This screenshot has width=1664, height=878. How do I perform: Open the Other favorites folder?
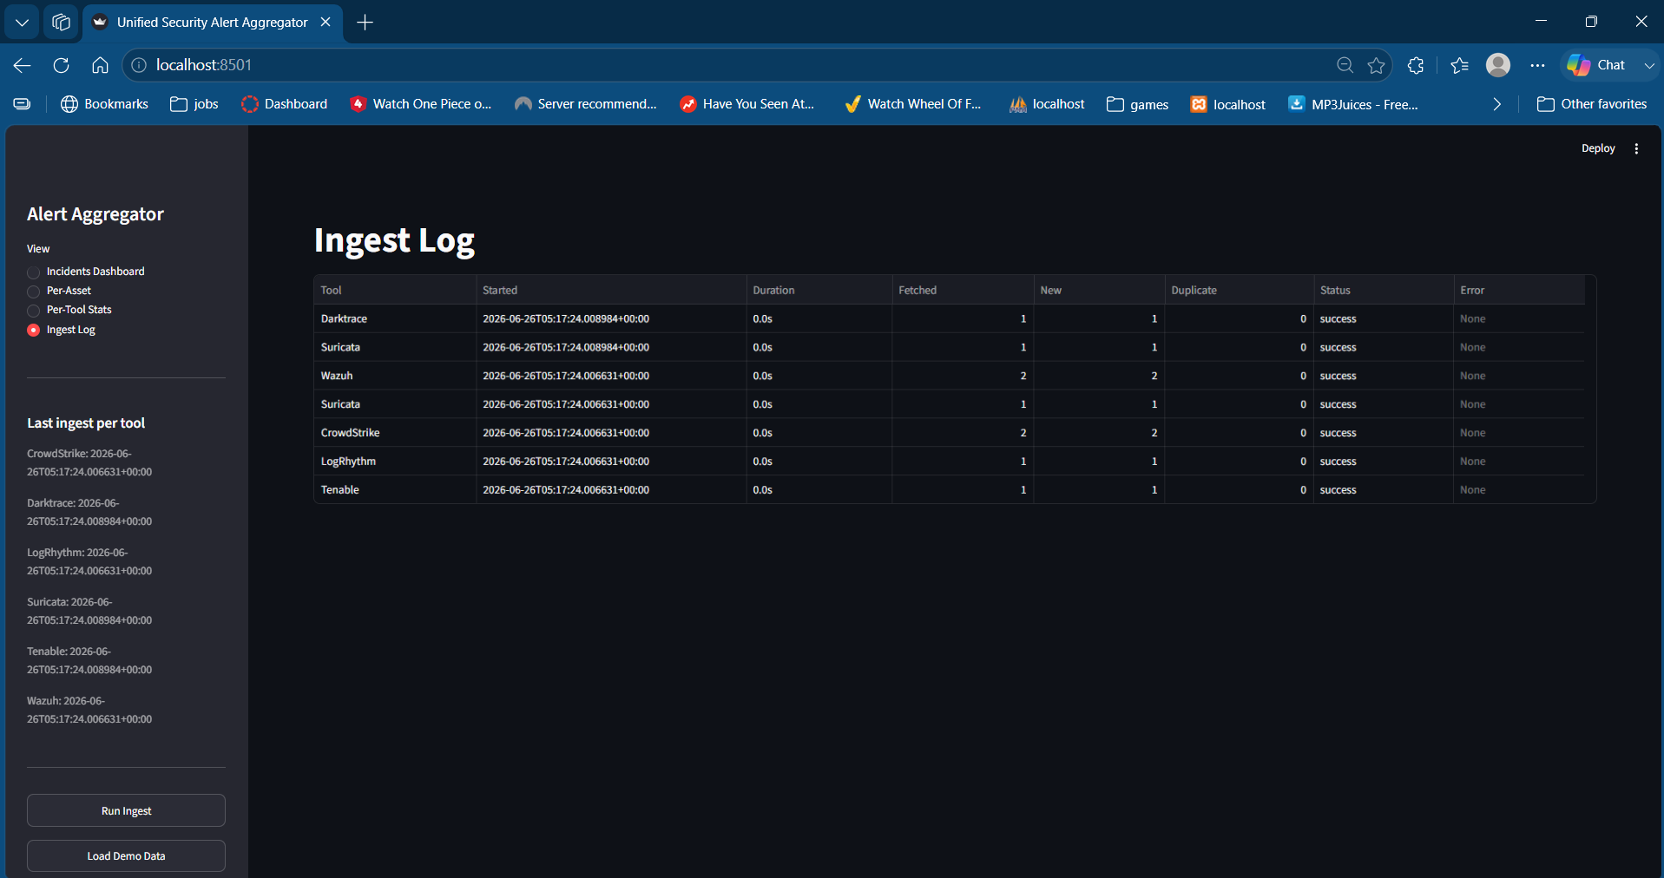pos(1592,104)
